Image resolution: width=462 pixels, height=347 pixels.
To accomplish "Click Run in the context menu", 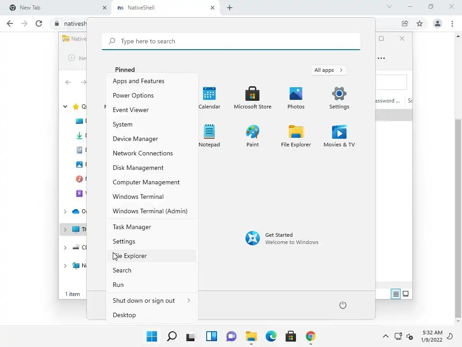I will click(x=152, y=285).
